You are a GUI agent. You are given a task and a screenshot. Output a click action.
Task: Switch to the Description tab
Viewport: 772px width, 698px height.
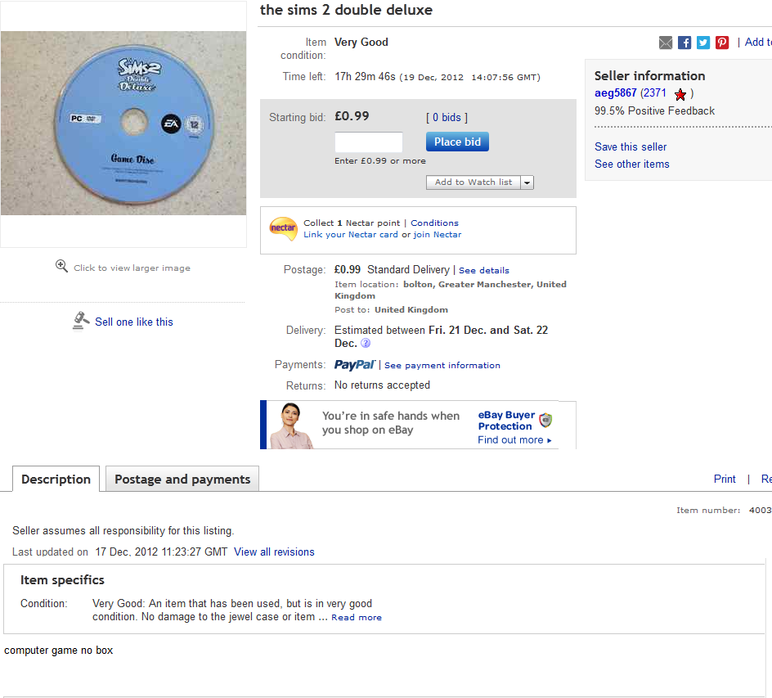(x=56, y=480)
